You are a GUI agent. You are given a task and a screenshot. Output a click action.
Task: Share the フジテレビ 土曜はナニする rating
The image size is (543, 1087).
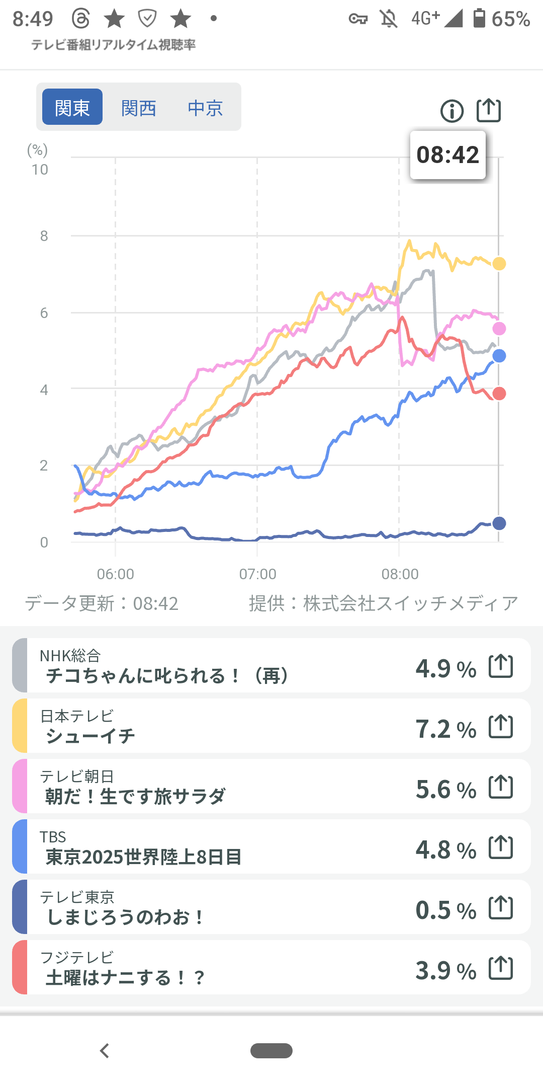(x=501, y=968)
